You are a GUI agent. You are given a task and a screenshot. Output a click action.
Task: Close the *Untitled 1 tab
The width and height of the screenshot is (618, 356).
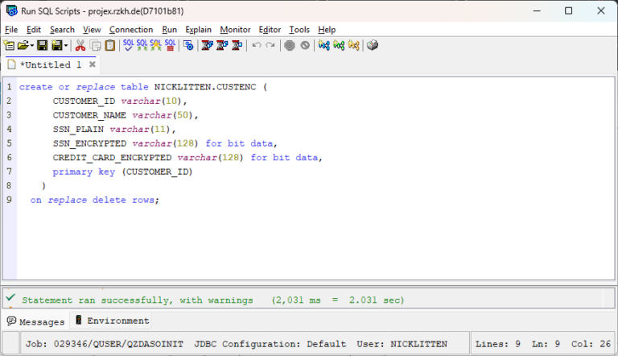tap(93, 64)
